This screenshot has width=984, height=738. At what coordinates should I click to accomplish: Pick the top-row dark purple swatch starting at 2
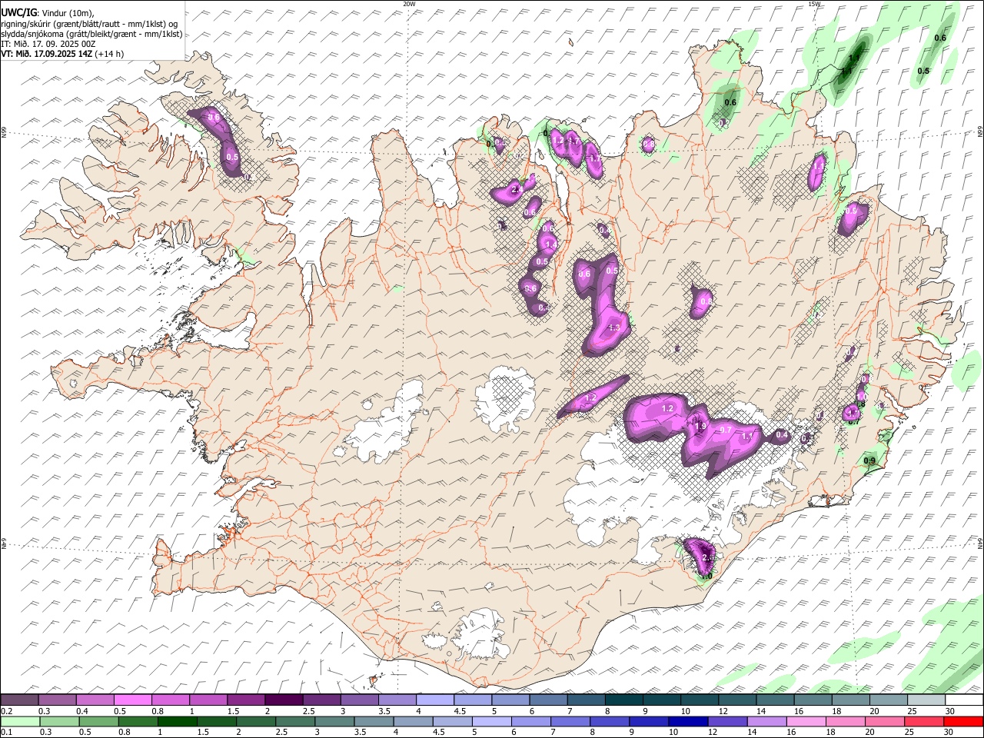pos(284,700)
